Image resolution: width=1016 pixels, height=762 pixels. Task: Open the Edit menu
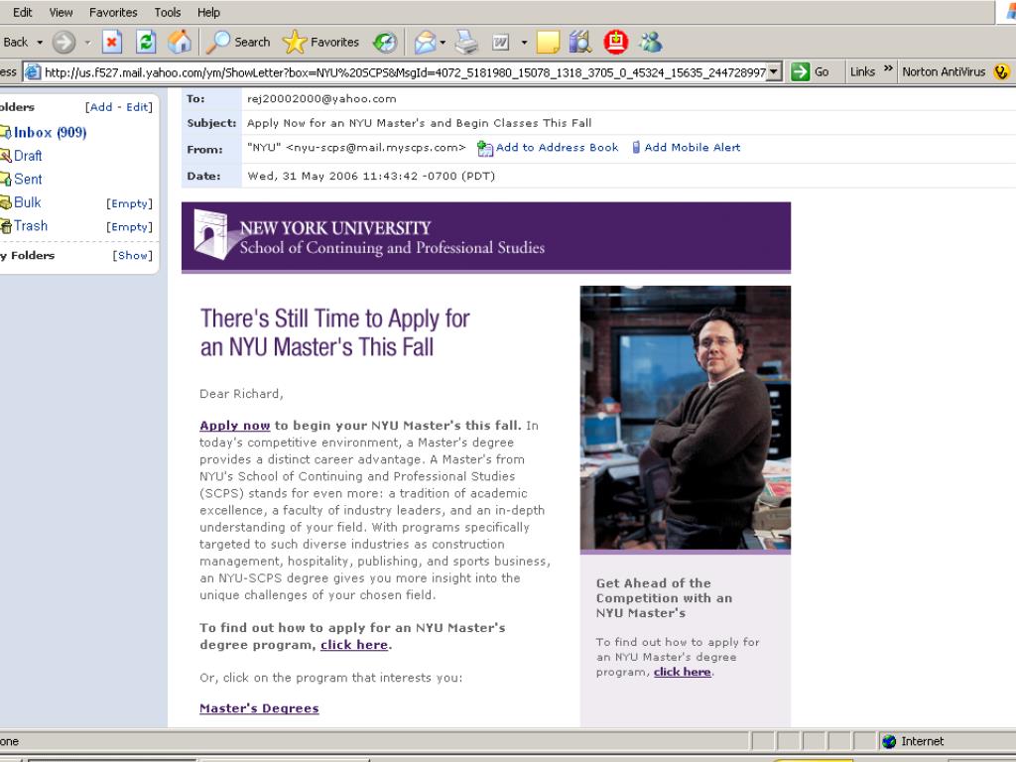[22, 12]
